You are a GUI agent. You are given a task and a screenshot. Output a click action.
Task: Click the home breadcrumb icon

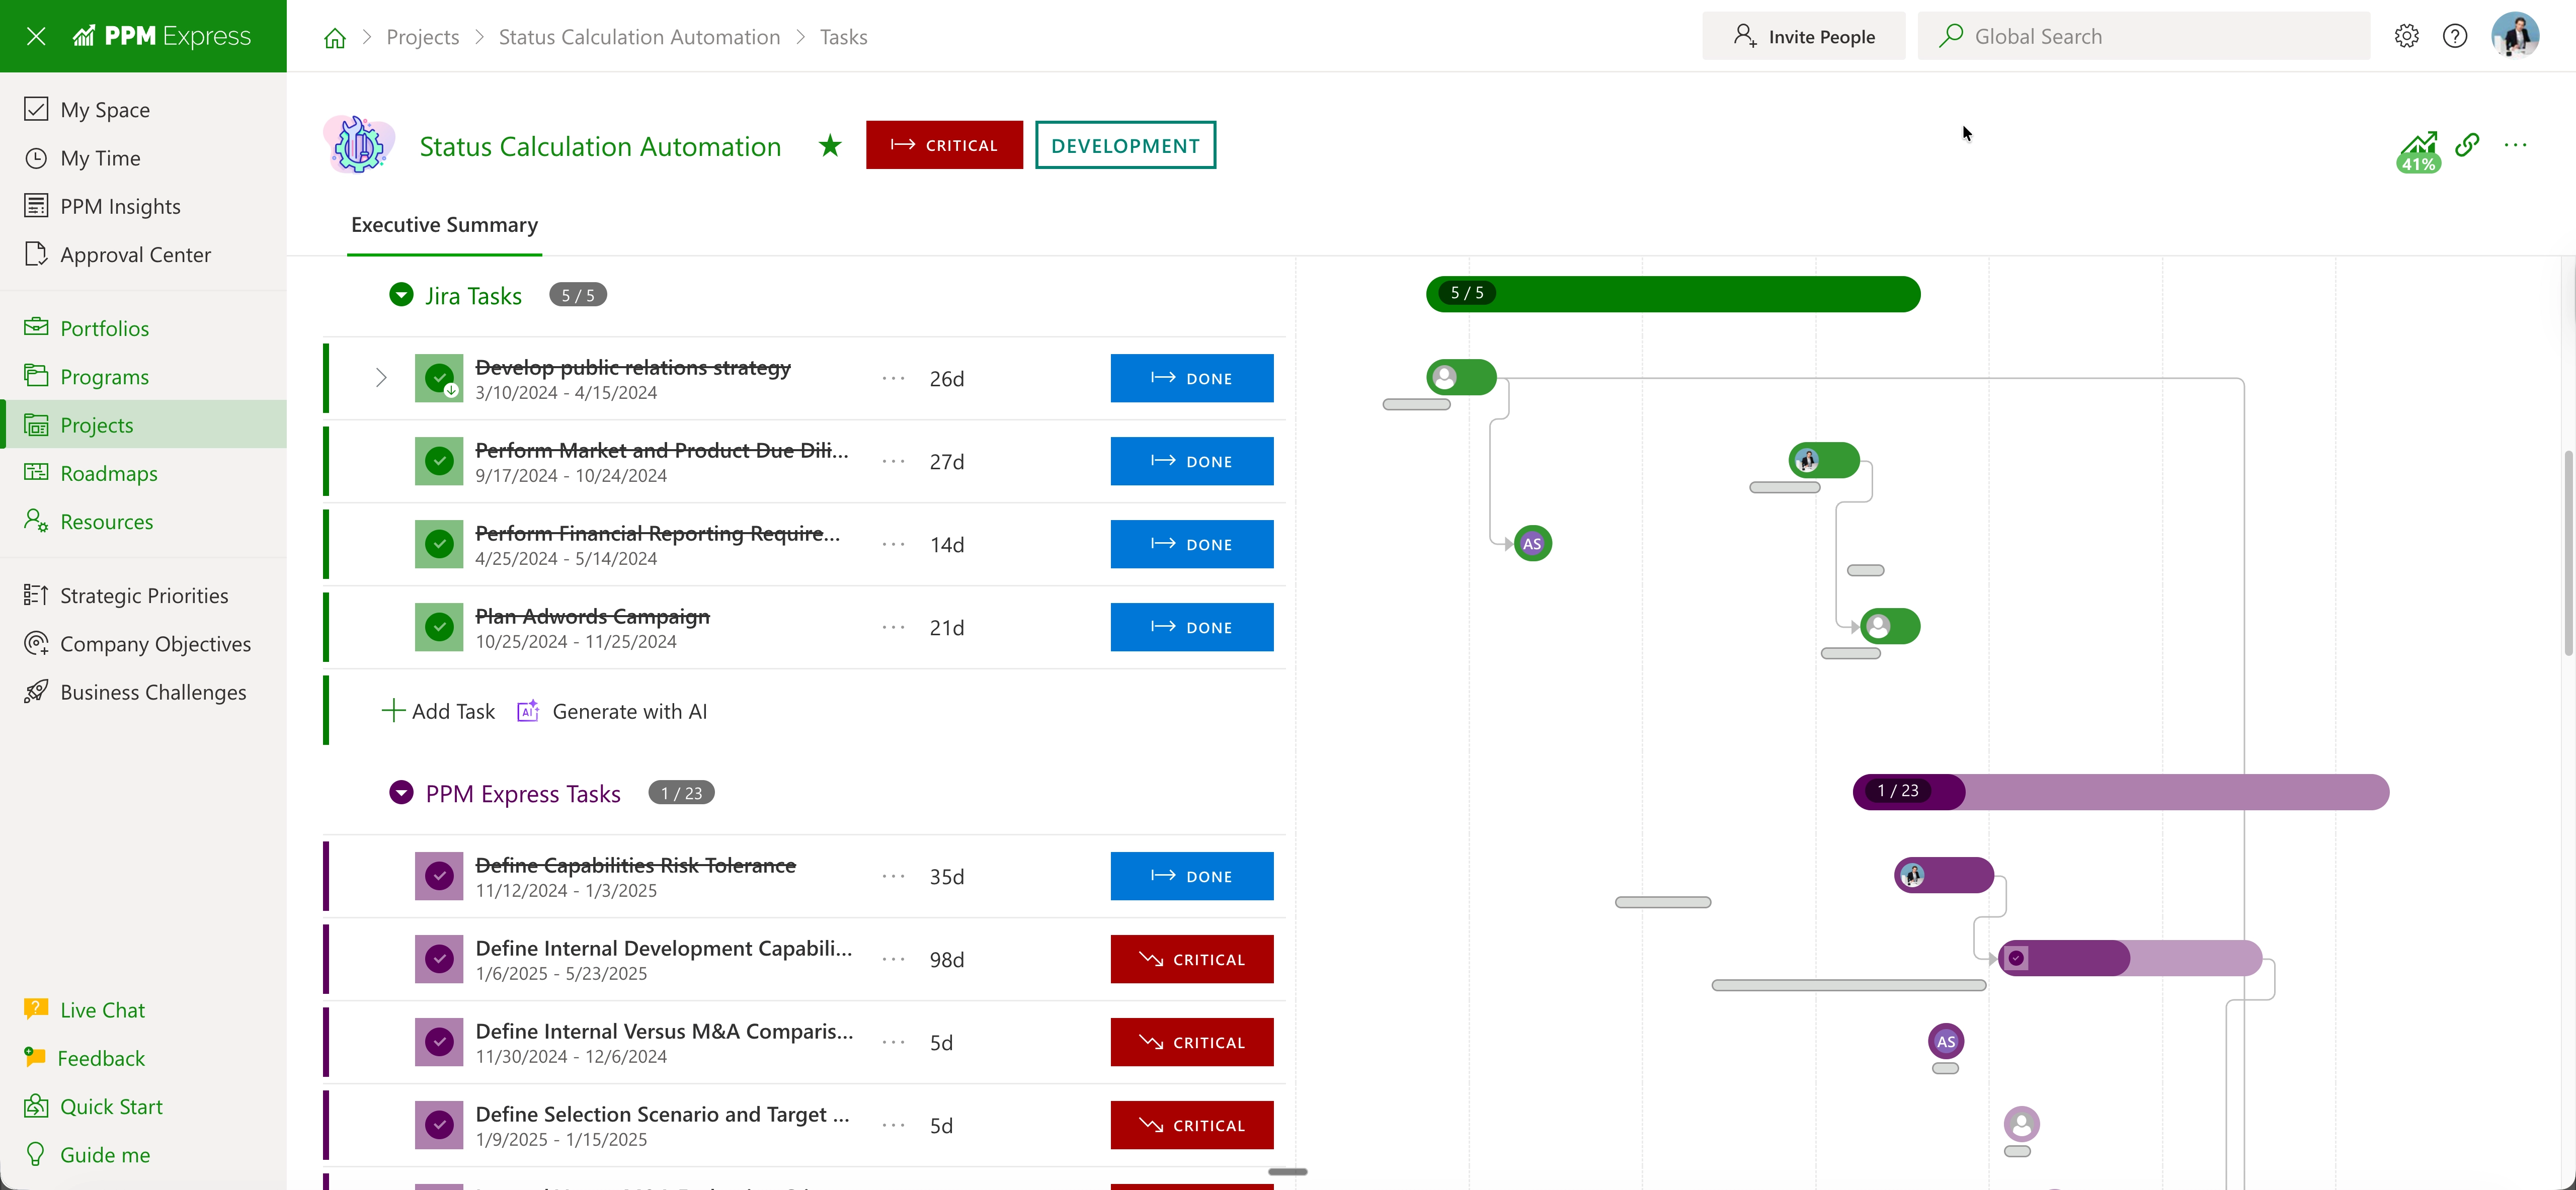coord(335,37)
